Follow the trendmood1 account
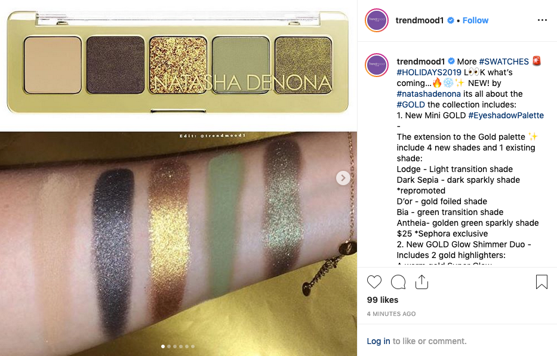The image size is (557, 356). (x=475, y=20)
